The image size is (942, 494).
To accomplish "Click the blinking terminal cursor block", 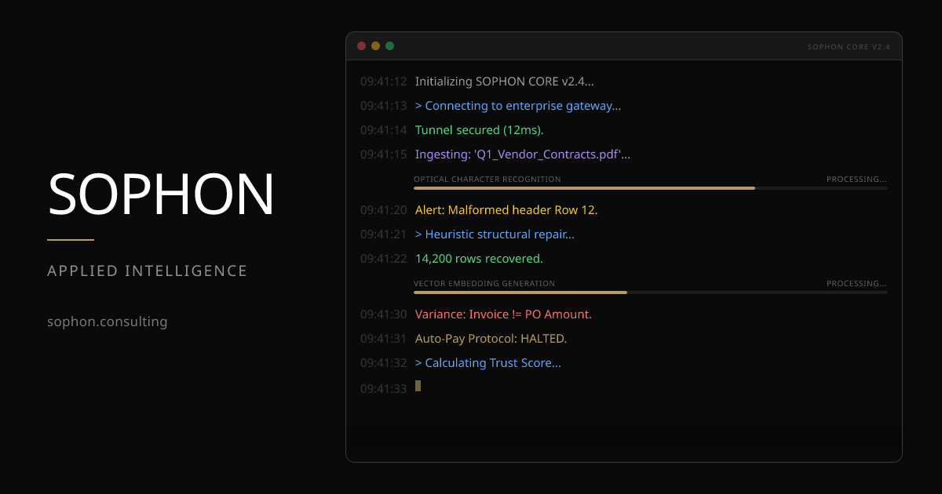I will click(x=418, y=386).
